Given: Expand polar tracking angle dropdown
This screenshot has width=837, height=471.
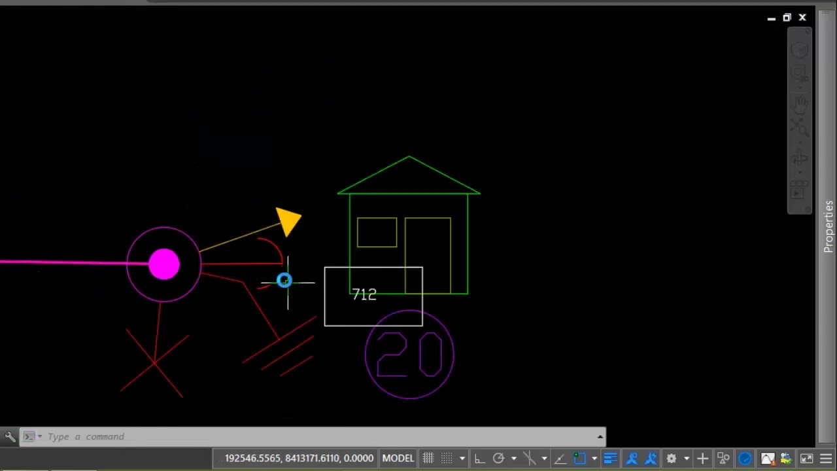Looking at the screenshot, I should (x=513, y=459).
